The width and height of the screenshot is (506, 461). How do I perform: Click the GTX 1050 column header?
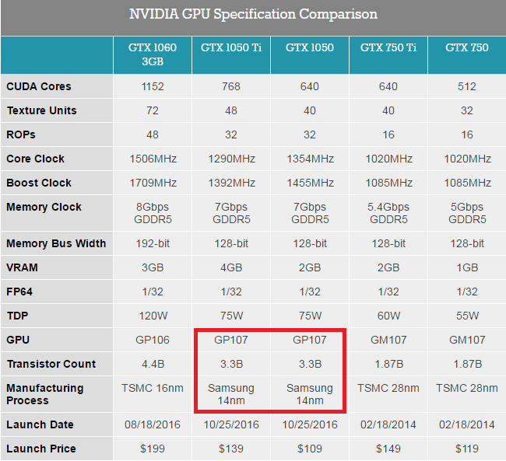click(309, 48)
